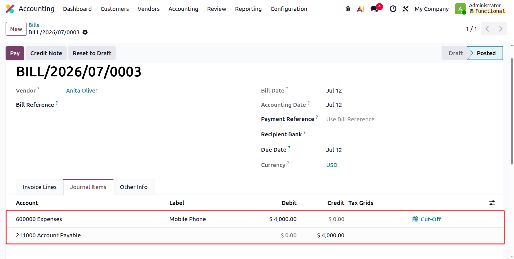The width and height of the screenshot is (514, 259).
Task: Click the Credit Note button
Action: pyautogui.click(x=46, y=53)
